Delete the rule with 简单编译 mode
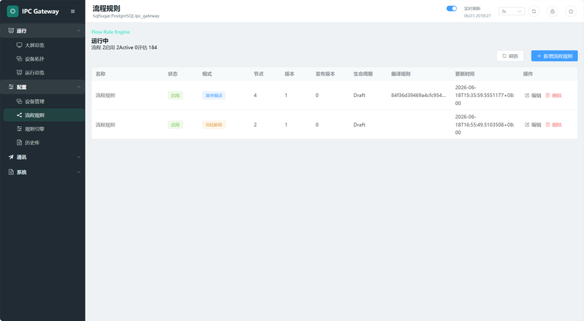Image resolution: width=584 pixels, height=321 pixels. tap(553, 96)
